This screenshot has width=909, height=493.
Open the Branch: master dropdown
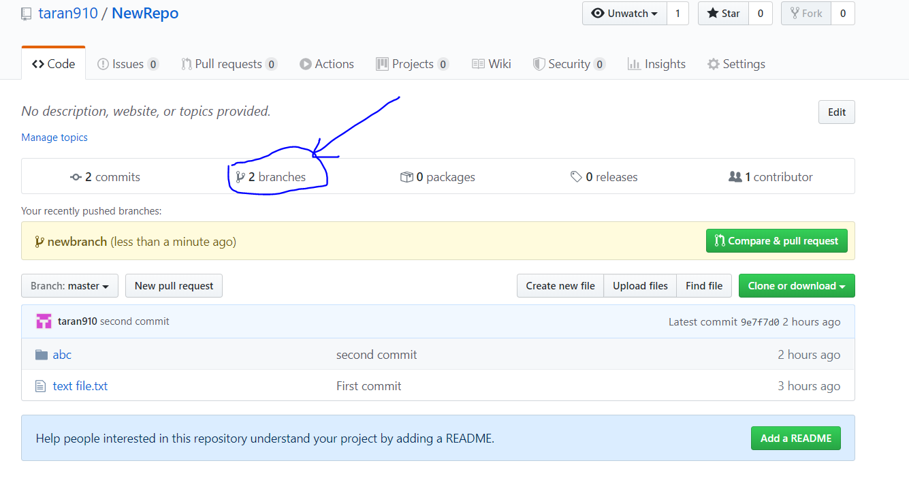[69, 286]
